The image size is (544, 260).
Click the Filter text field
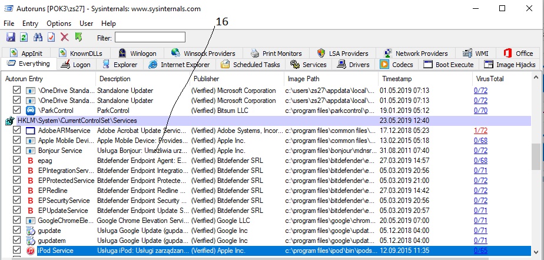coord(150,38)
